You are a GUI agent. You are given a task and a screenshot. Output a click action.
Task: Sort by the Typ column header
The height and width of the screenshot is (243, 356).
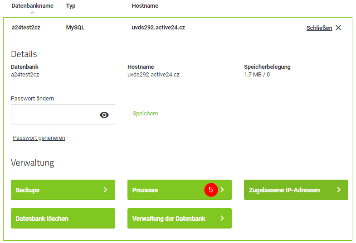pyautogui.click(x=71, y=6)
